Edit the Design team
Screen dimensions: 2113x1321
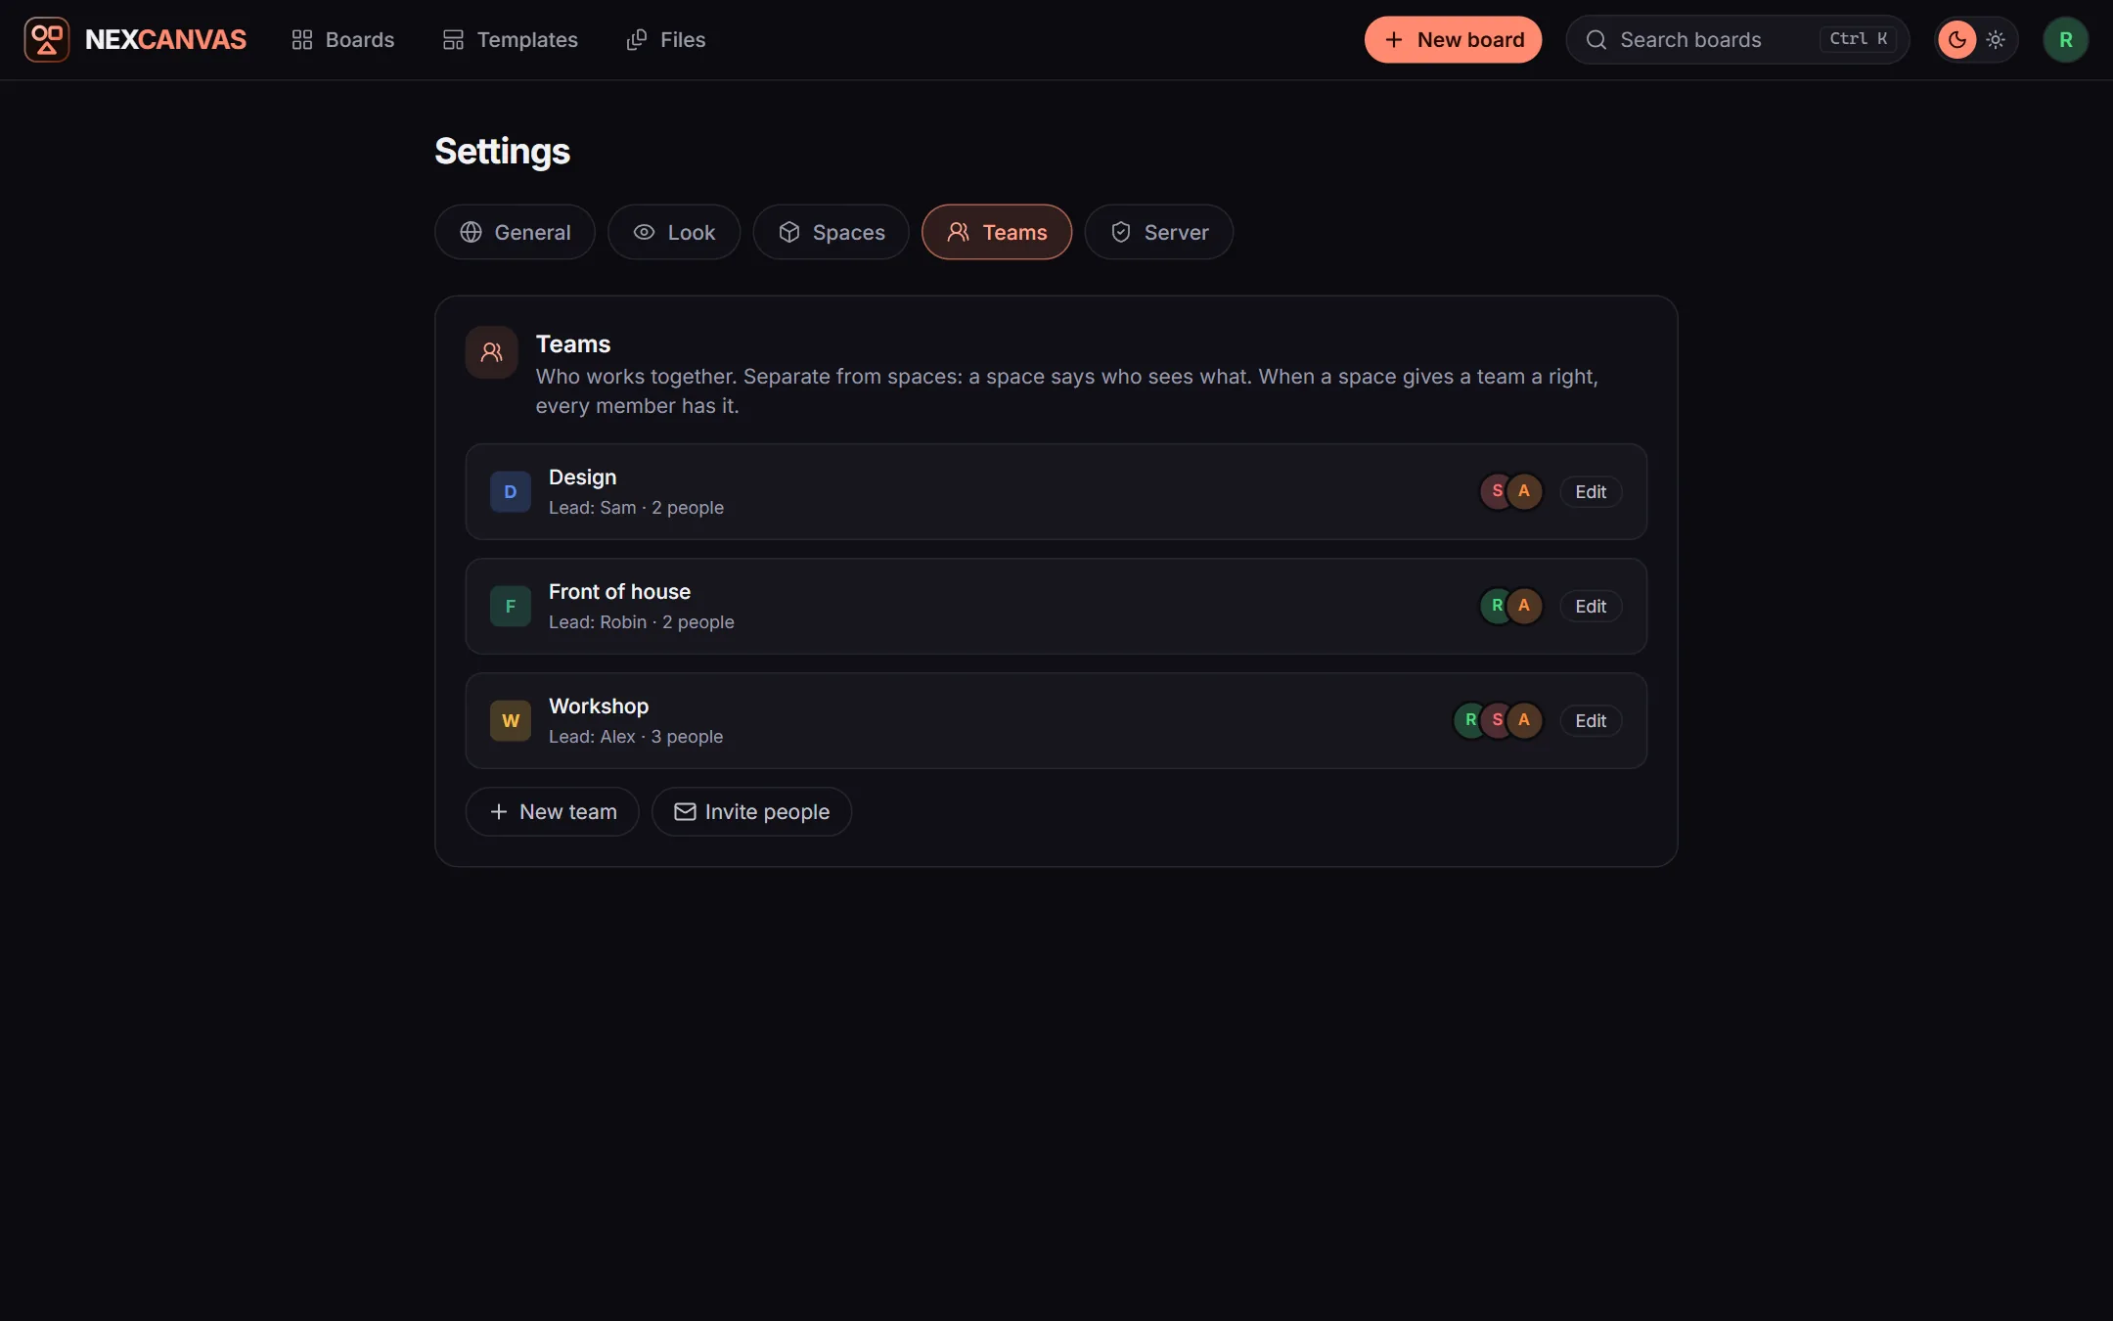(1591, 491)
